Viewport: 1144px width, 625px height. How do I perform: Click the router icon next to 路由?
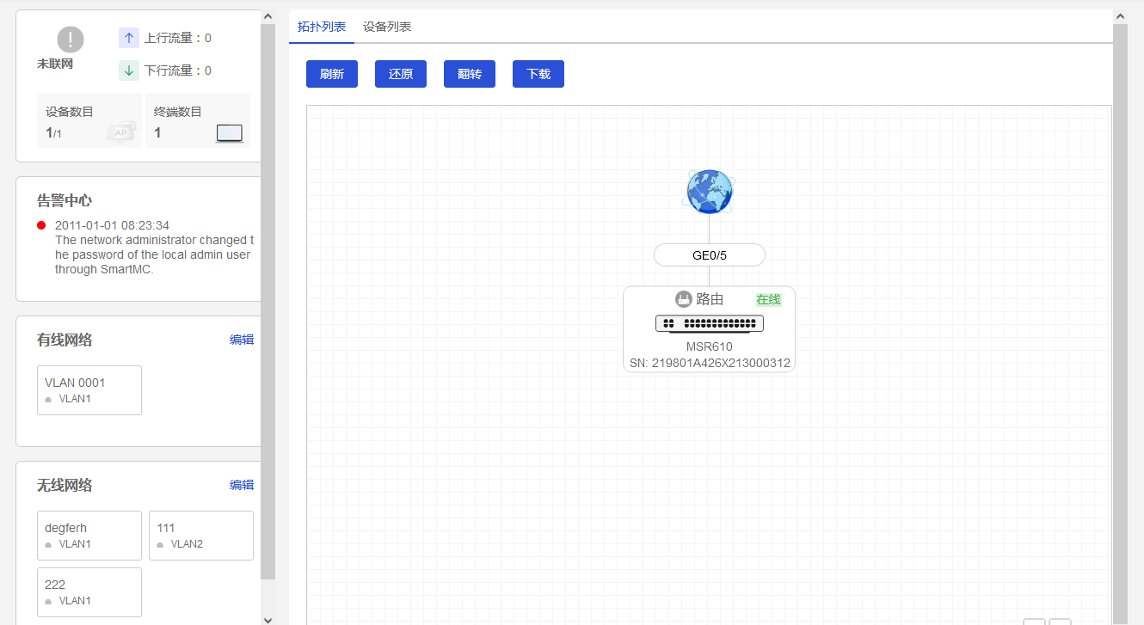684,299
